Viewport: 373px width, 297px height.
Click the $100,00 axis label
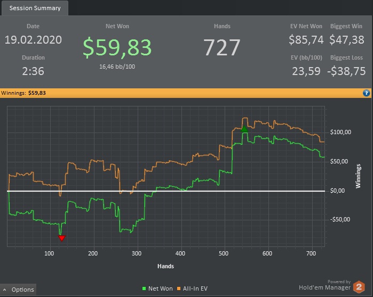pos(340,132)
